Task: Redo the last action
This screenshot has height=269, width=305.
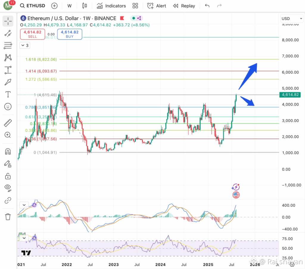Action: tap(219, 6)
